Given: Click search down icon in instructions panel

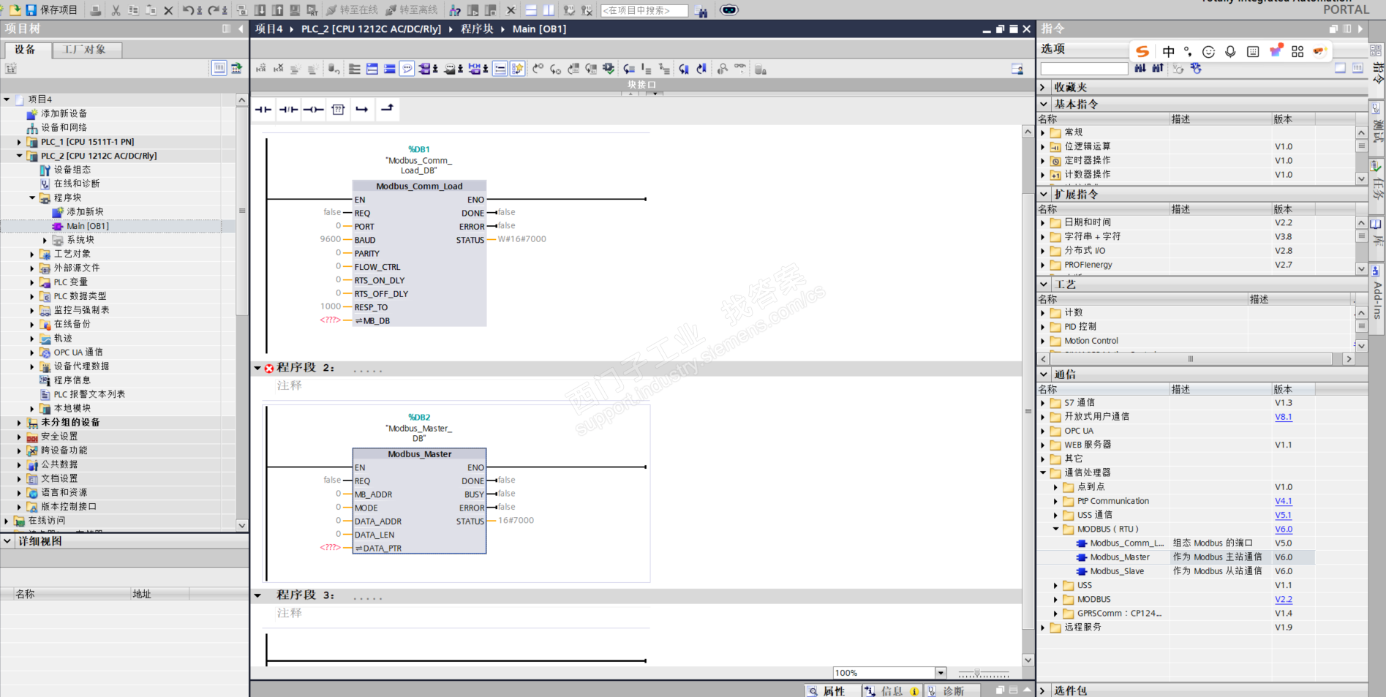Looking at the screenshot, I should 1140,68.
